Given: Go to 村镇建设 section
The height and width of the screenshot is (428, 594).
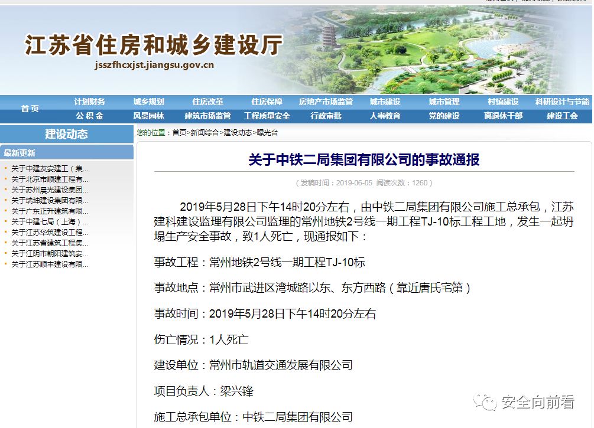Looking at the screenshot, I should [x=503, y=102].
